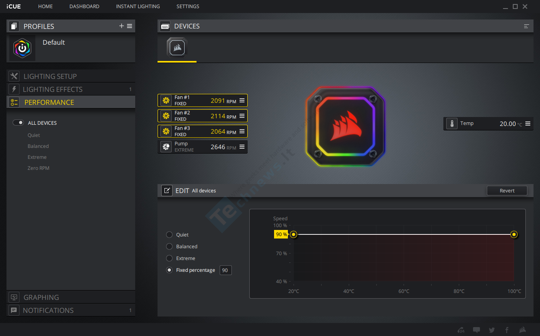Select the Balanced radio option
The width and height of the screenshot is (540, 336).
pyautogui.click(x=169, y=246)
